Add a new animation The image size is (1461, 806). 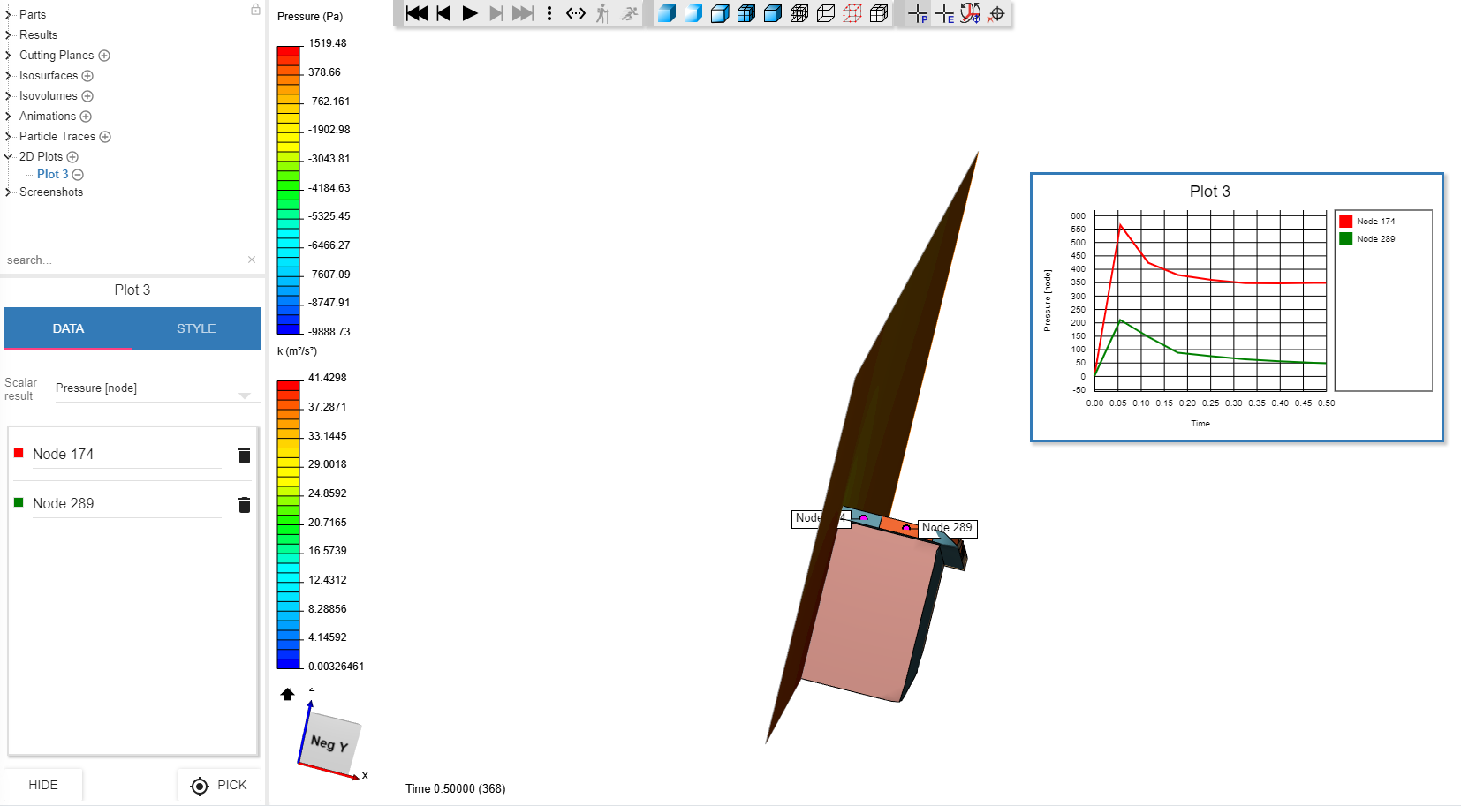pos(86,117)
